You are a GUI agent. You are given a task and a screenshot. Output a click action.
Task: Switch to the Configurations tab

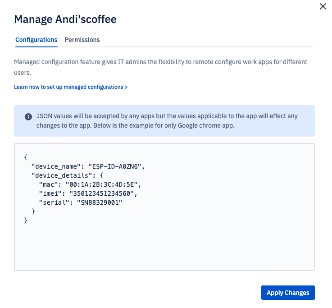36,40
